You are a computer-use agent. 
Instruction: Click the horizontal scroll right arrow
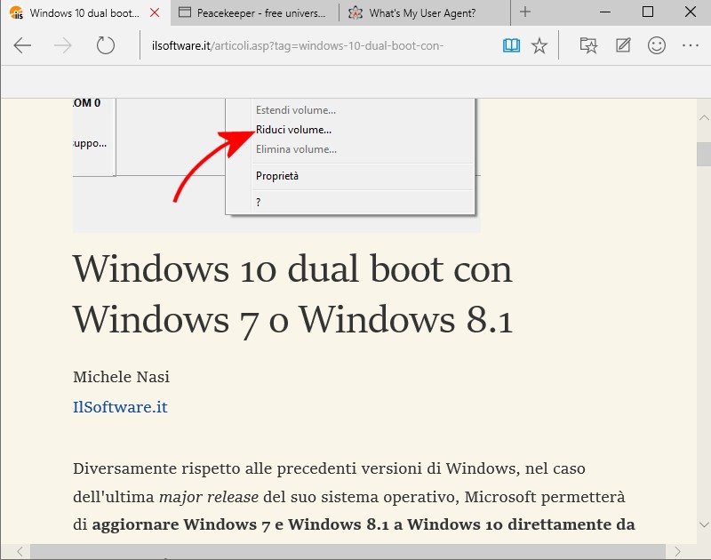coord(677,551)
